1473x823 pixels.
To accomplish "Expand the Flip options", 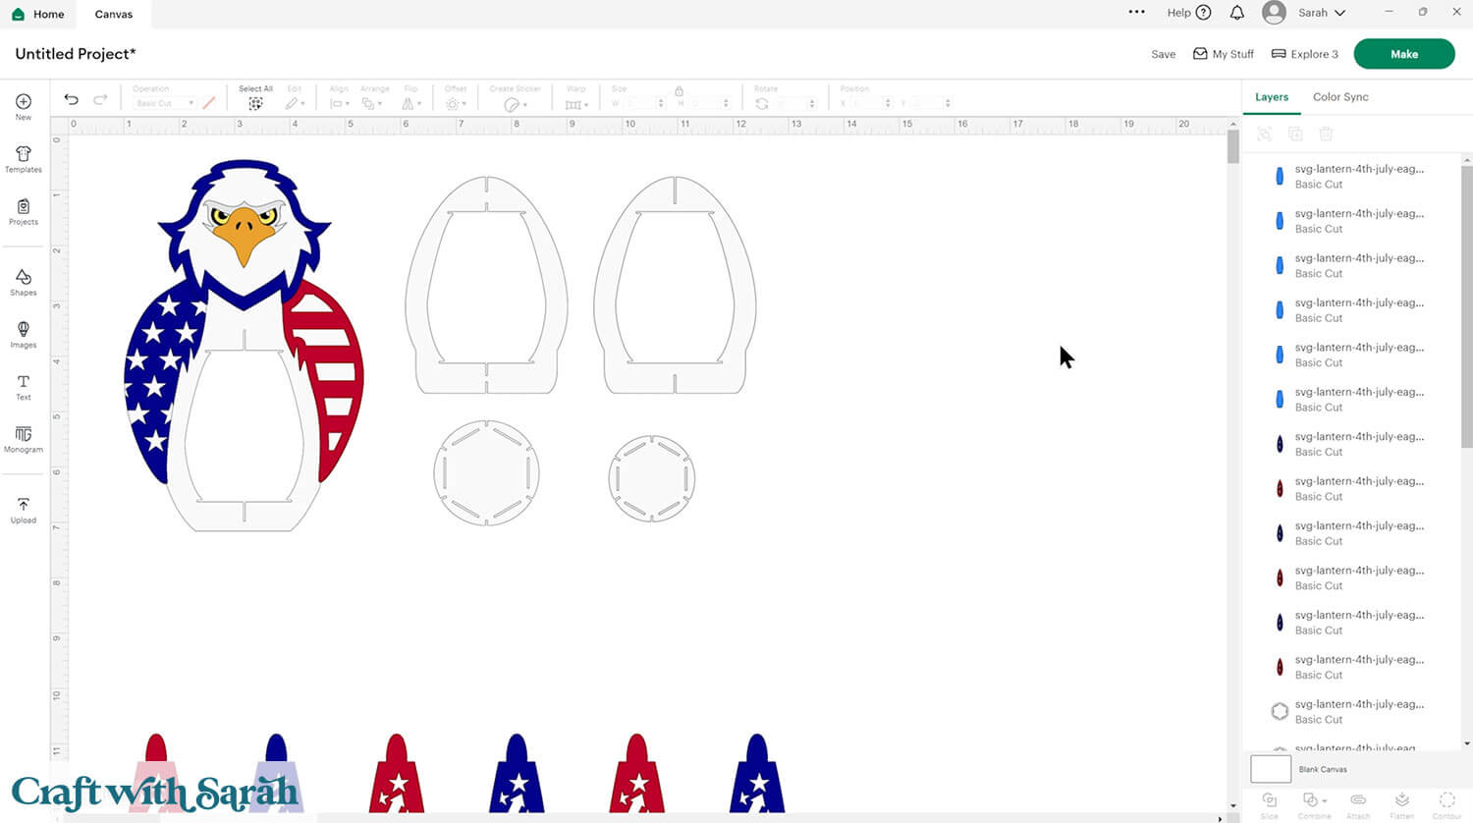I will click(411, 103).
